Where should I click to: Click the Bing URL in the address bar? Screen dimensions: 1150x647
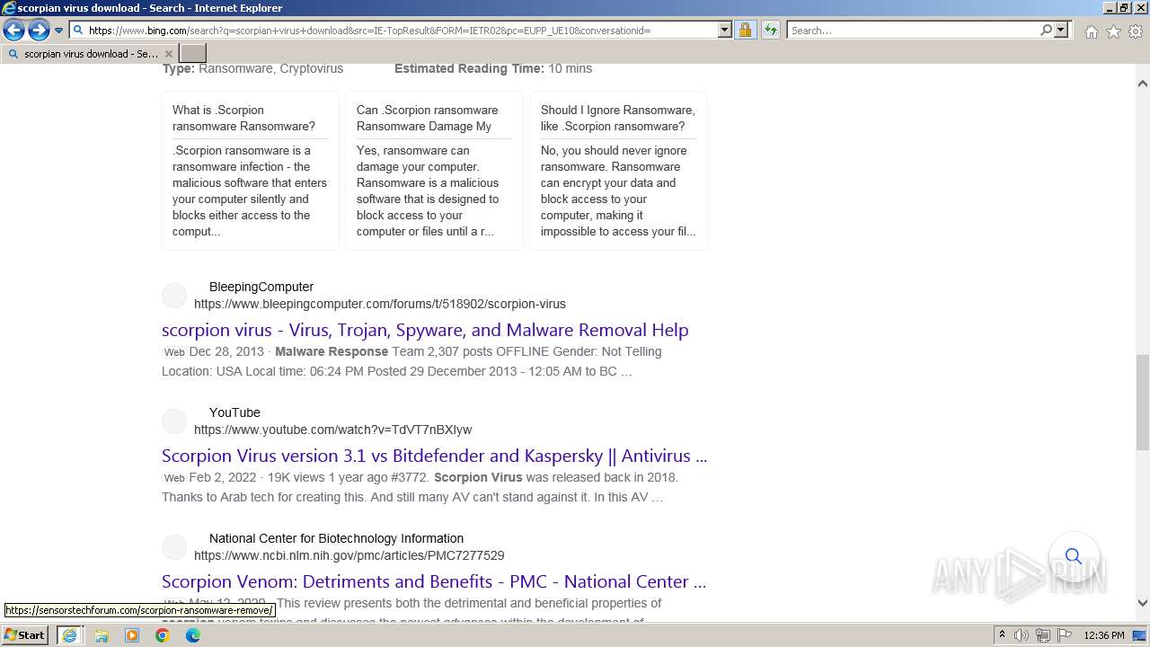369,31
